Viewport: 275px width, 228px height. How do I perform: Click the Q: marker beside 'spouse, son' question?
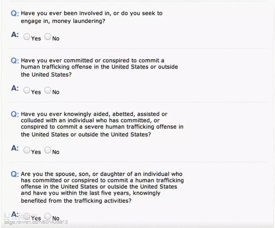point(15,174)
